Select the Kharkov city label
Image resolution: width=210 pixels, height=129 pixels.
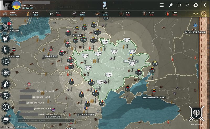[131, 61]
